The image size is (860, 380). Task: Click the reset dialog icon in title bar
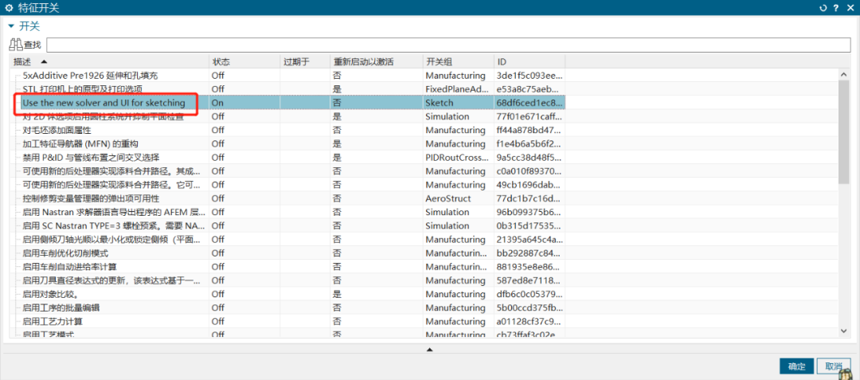pyautogui.click(x=823, y=8)
